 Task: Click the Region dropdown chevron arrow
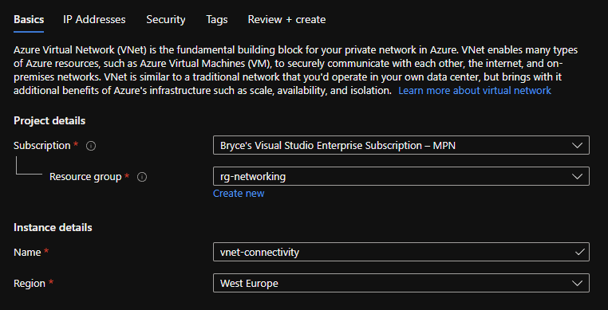pos(577,283)
